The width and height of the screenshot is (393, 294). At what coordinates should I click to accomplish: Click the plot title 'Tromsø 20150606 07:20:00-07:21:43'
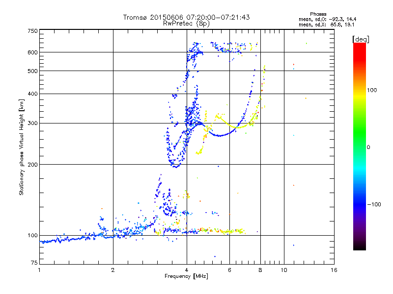[x=186, y=17]
